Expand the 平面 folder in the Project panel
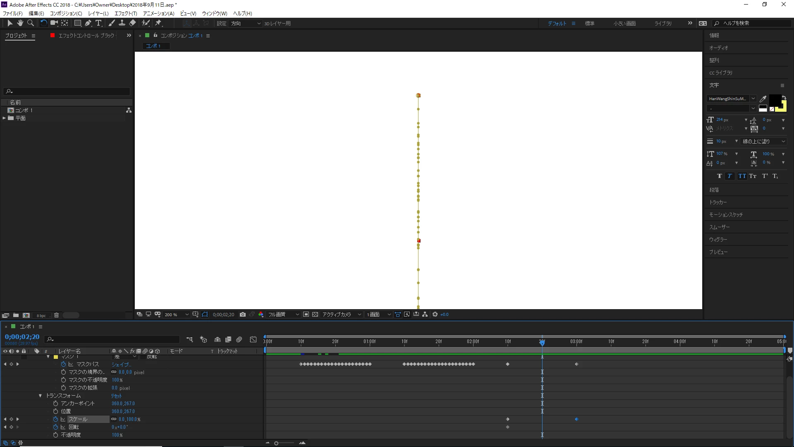The width and height of the screenshot is (794, 447). point(4,118)
